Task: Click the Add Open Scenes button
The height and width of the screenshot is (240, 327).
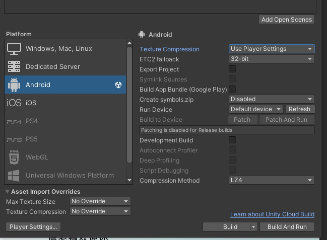Action: pos(287,20)
